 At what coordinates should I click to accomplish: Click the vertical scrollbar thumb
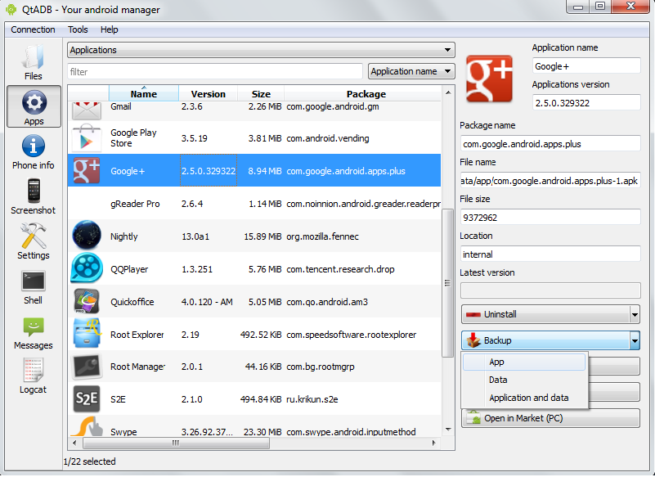pyautogui.click(x=448, y=283)
